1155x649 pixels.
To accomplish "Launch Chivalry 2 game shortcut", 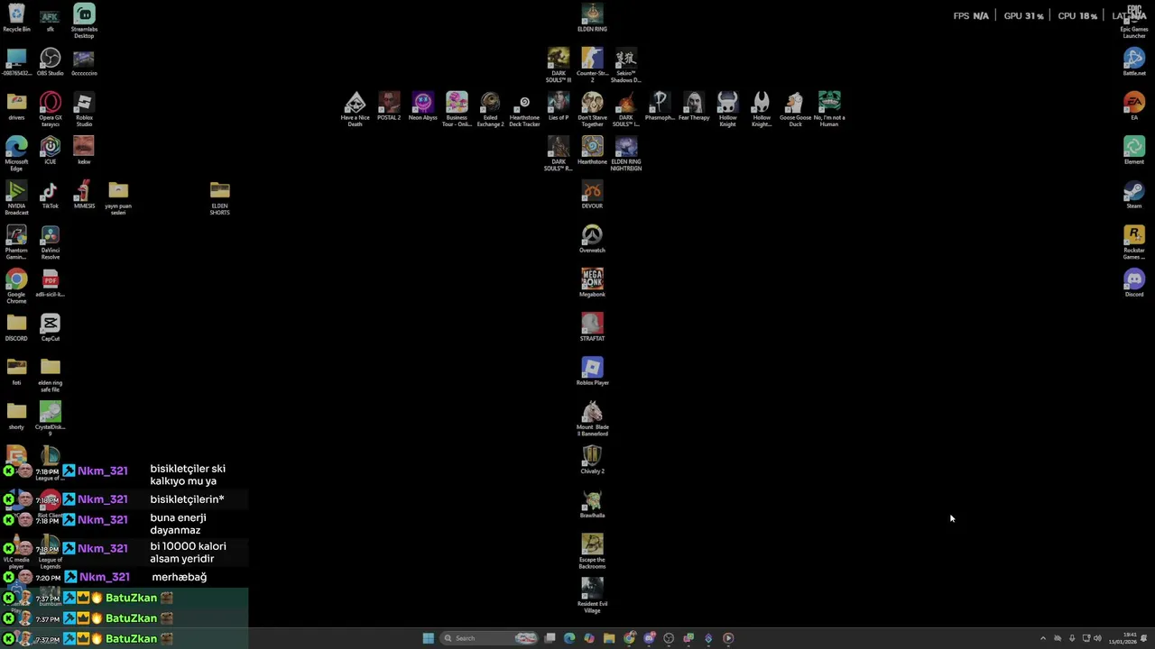I will tap(592, 460).
